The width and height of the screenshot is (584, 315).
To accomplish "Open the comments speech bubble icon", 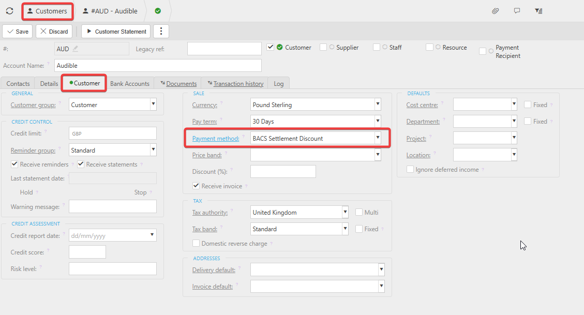I will coord(517,11).
